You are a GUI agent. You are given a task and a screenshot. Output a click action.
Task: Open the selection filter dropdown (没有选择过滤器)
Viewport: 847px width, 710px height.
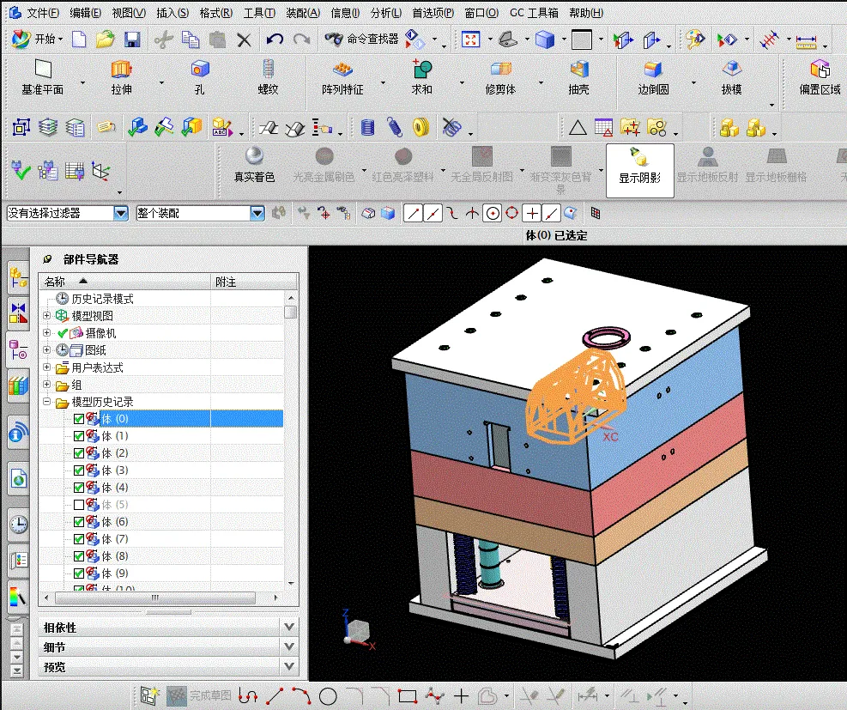pos(121,214)
